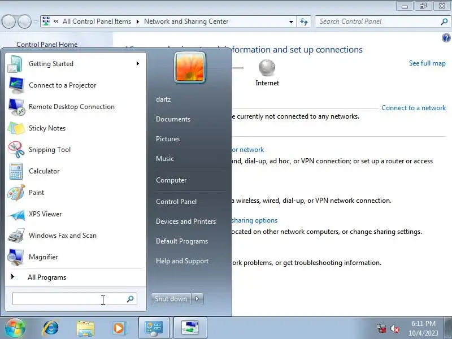Open Default Programs
The height and width of the screenshot is (339, 452).
click(x=182, y=241)
